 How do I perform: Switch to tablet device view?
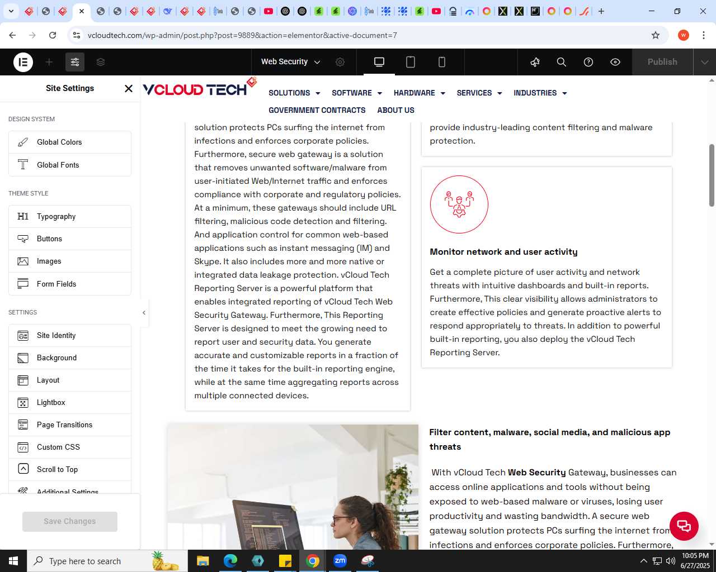coord(411,62)
